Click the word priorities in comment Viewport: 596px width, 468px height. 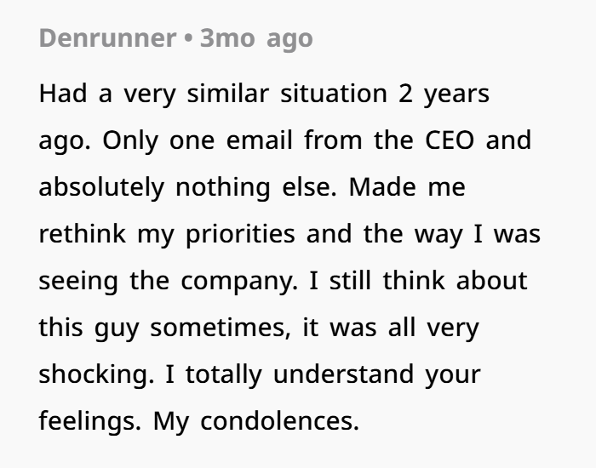(x=240, y=235)
